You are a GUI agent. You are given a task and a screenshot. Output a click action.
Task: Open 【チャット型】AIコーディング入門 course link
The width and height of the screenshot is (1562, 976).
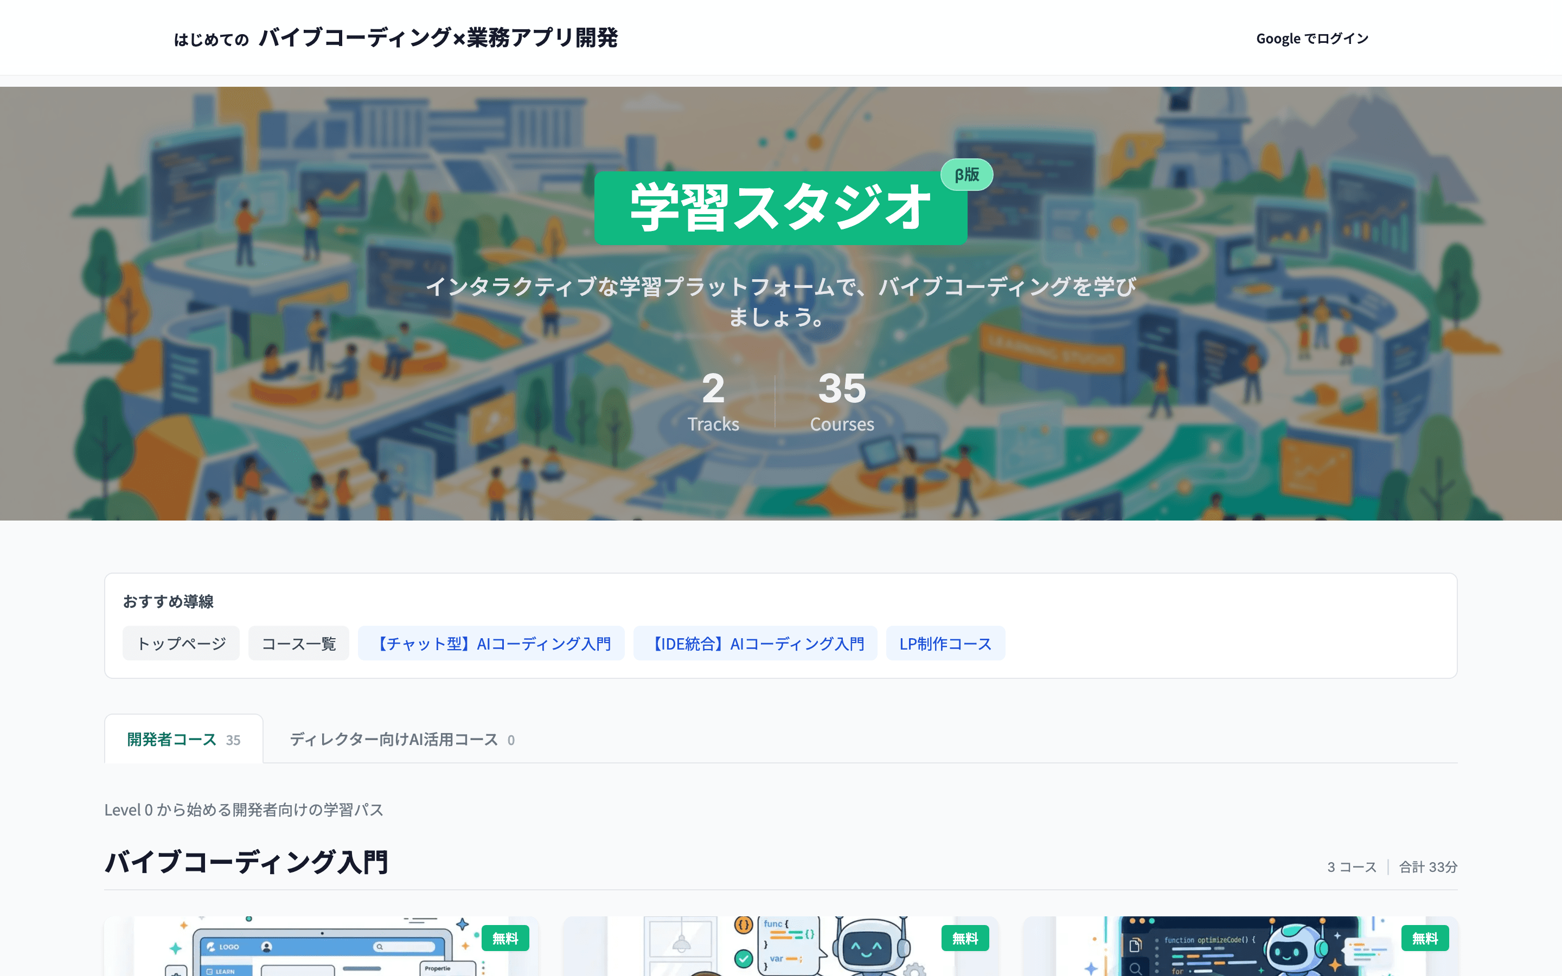pyautogui.click(x=491, y=643)
